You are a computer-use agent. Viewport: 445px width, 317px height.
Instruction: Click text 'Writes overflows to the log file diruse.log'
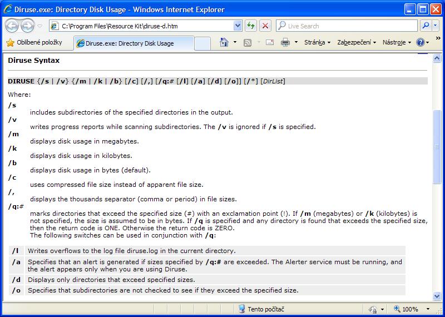click(x=89, y=251)
